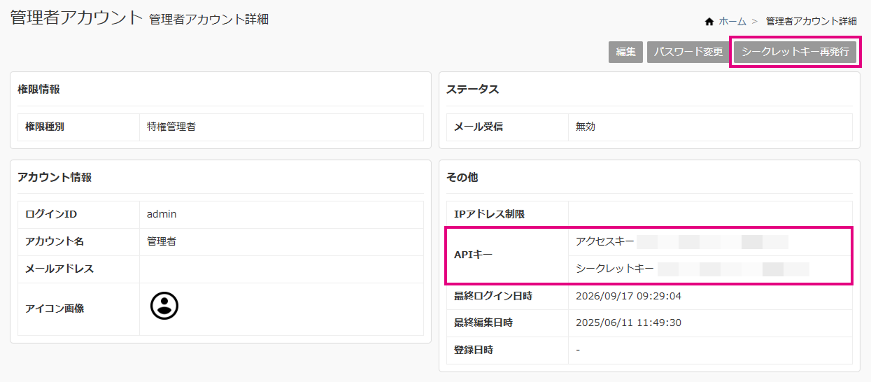Image resolution: width=871 pixels, height=382 pixels.
Task: Click the 登録日時 label
Action: (x=474, y=351)
